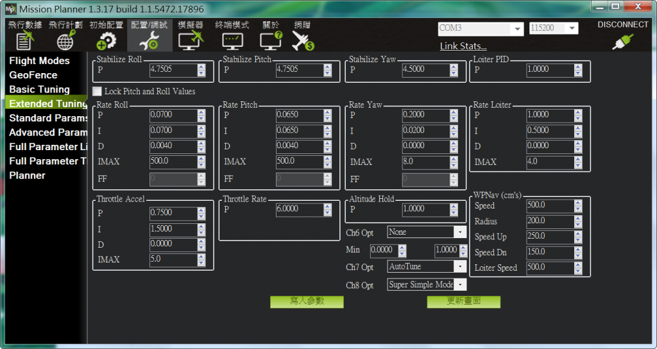The image size is (657, 349).
Task: Adjust the Stabilize Roll P spinner arrows
Action: click(201, 70)
